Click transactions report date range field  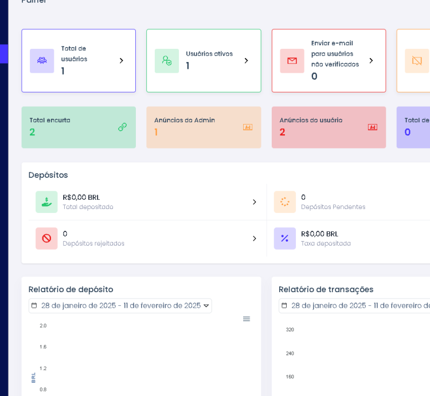pos(355,306)
